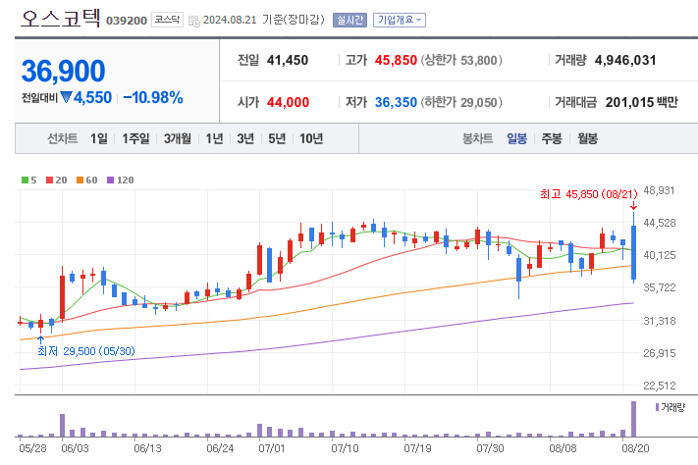Click the 거래량 value 4,946,031
Viewport: 698px width, 465px height.
tap(625, 60)
